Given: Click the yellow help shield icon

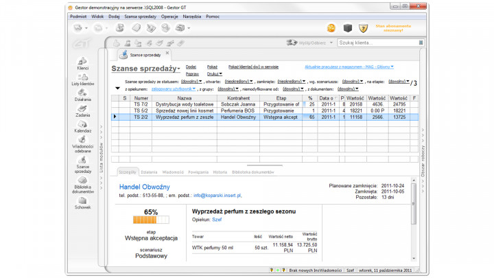Looking at the screenshot, I should point(364,28).
